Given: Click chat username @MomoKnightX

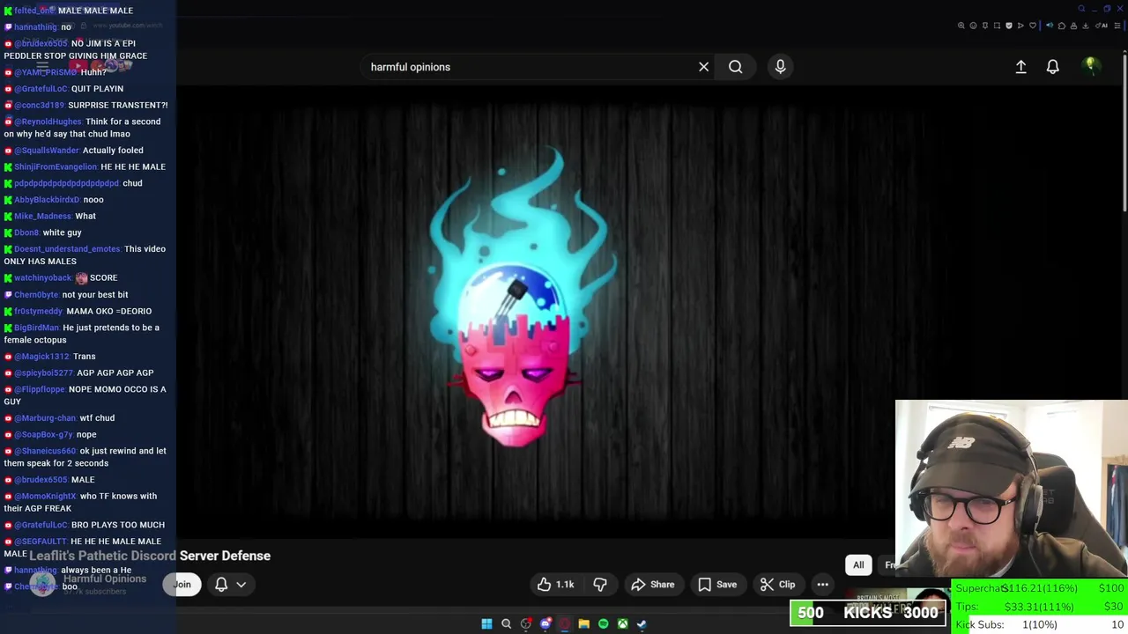Looking at the screenshot, I should click(45, 496).
